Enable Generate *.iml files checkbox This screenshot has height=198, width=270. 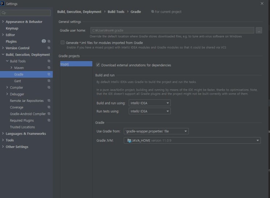[63, 43]
